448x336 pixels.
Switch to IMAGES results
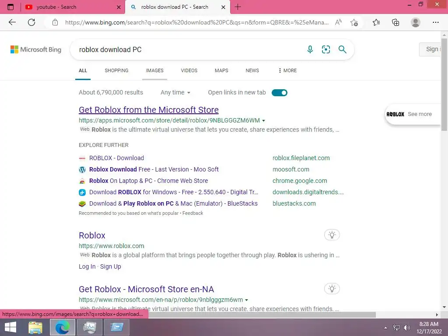click(x=154, y=70)
